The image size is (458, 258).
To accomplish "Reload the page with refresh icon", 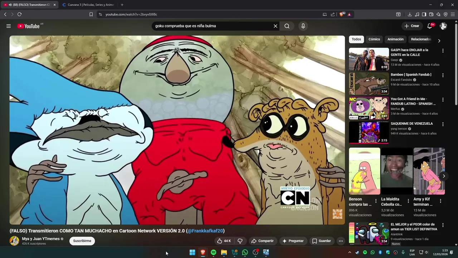I will (19, 14).
